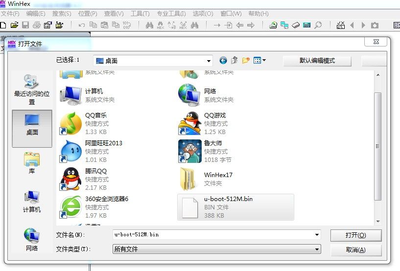
Task: Open the 选项(O) menu
Action: [203, 14]
